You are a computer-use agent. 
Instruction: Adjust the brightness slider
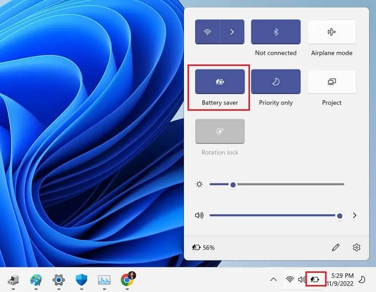[x=277, y=184]
